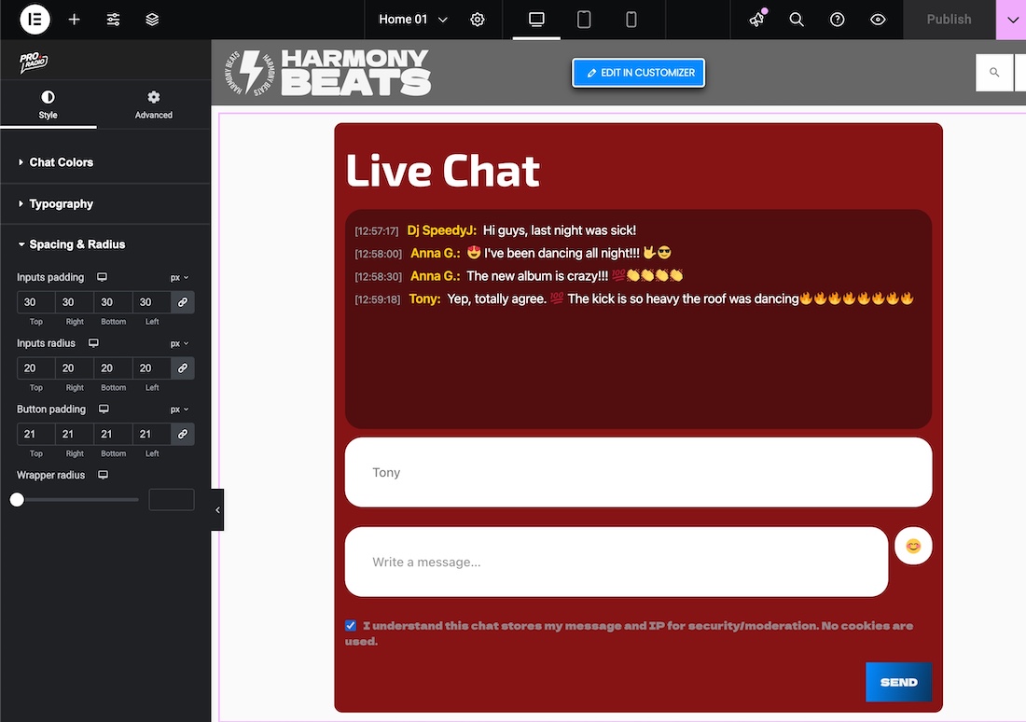Switch to tablet device preview
The image size is (1026, 722).
click(x=584, y=20)
